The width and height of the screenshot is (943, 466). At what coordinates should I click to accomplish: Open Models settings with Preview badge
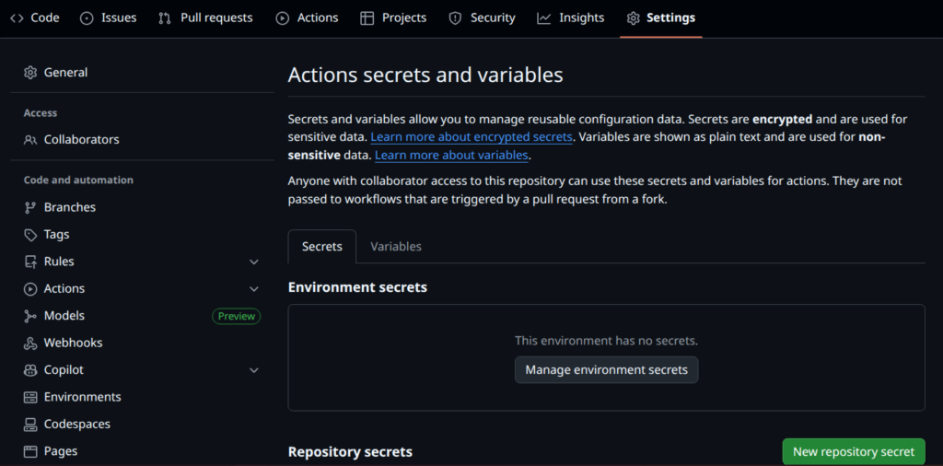click(x=64, y=316)
